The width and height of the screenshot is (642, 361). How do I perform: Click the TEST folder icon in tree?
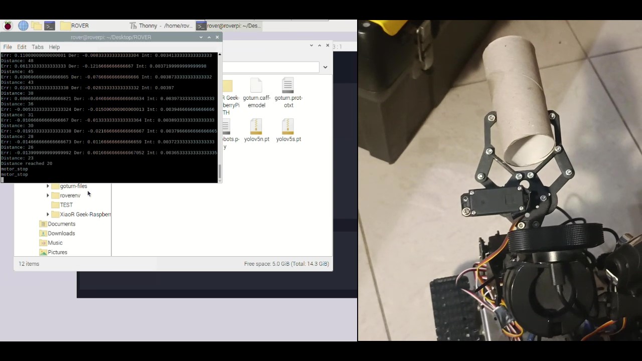[55, 205]
